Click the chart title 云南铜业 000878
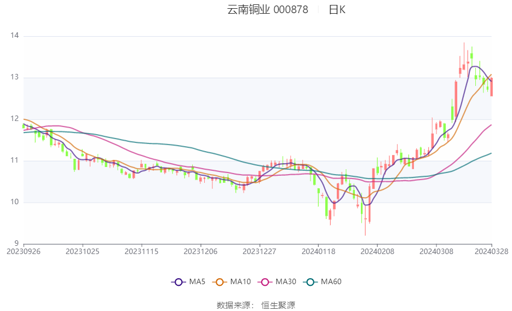Image resolution: width=512 pixels, height=311 pixels. tap(267, 10)
